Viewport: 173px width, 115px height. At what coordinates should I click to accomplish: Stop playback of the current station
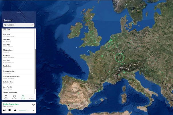[9, 110]
